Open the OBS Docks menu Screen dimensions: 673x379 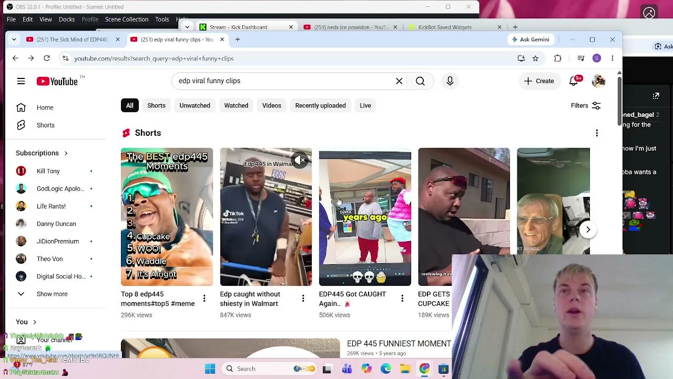coord(67,19)
